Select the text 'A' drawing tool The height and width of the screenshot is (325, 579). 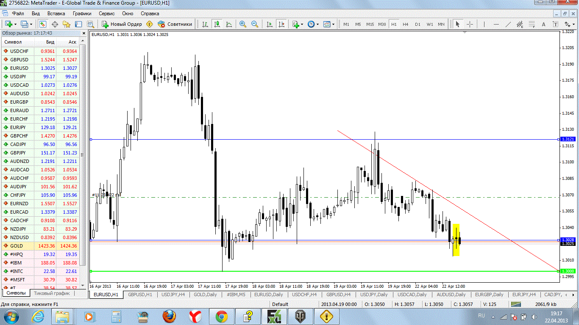pyautogui.click(x=544, y=24)
